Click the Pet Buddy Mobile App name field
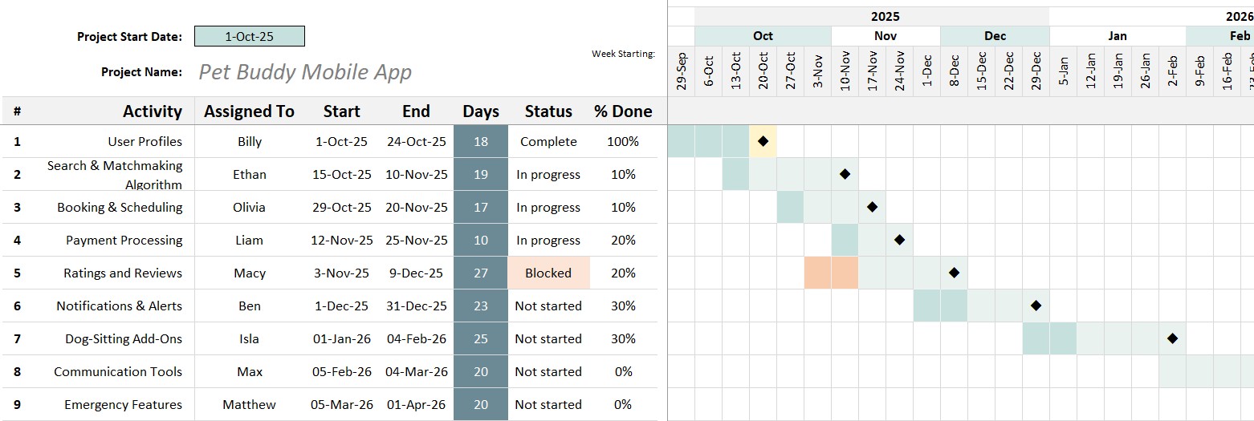The height and width of the screenshot is (421, 1254). click(x=305, y=72)
